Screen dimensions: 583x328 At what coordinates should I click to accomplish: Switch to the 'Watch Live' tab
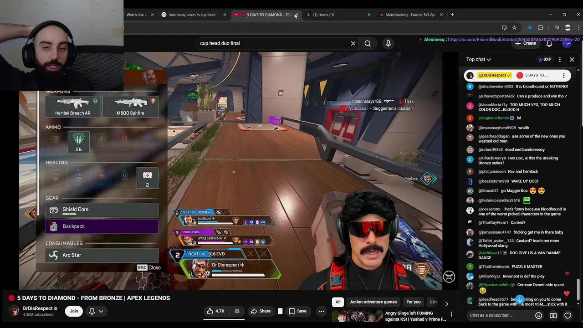click(x=137, y=15)
